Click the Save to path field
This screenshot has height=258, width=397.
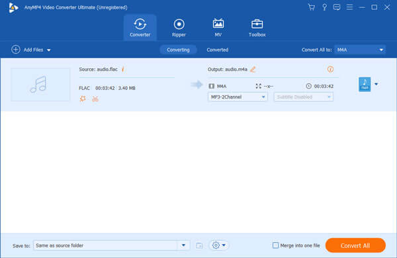pos(105,245)
